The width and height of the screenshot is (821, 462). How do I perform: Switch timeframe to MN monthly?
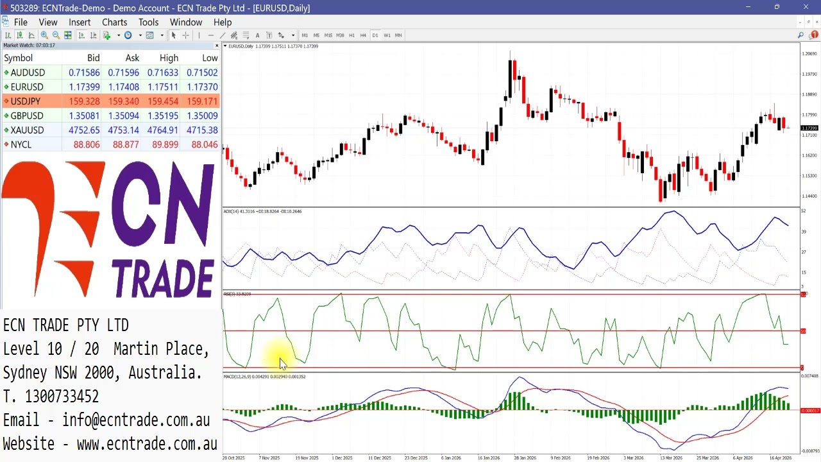[398, 35]
